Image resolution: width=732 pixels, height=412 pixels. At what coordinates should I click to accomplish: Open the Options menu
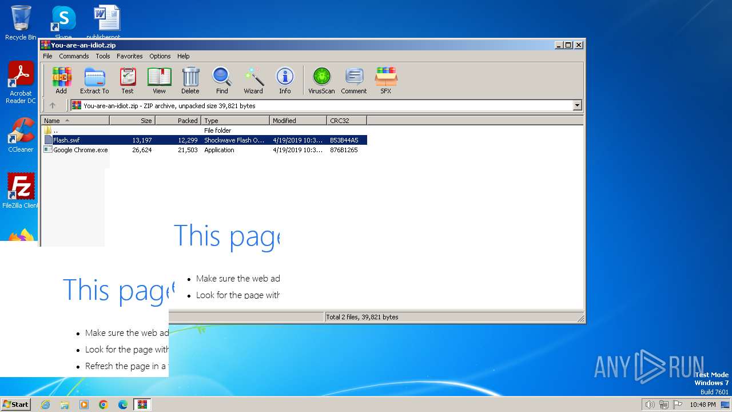160,56
